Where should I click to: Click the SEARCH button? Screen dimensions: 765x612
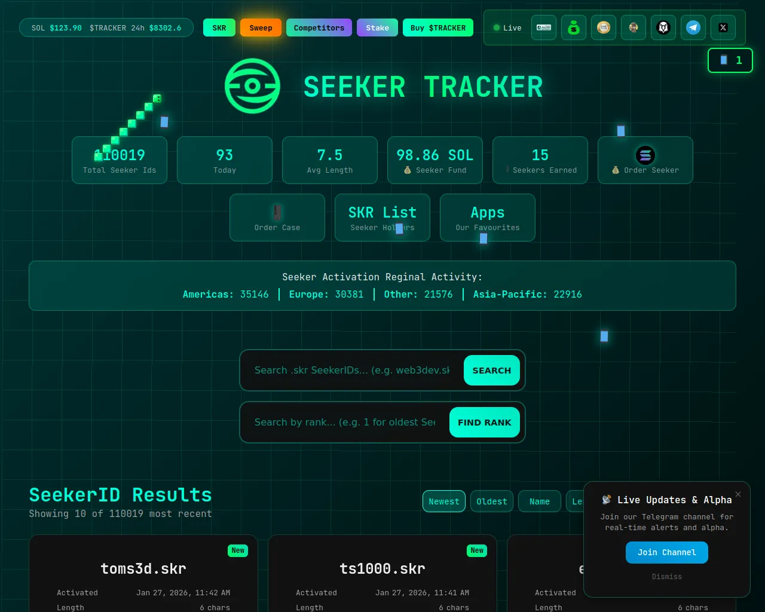click(492, 371)
